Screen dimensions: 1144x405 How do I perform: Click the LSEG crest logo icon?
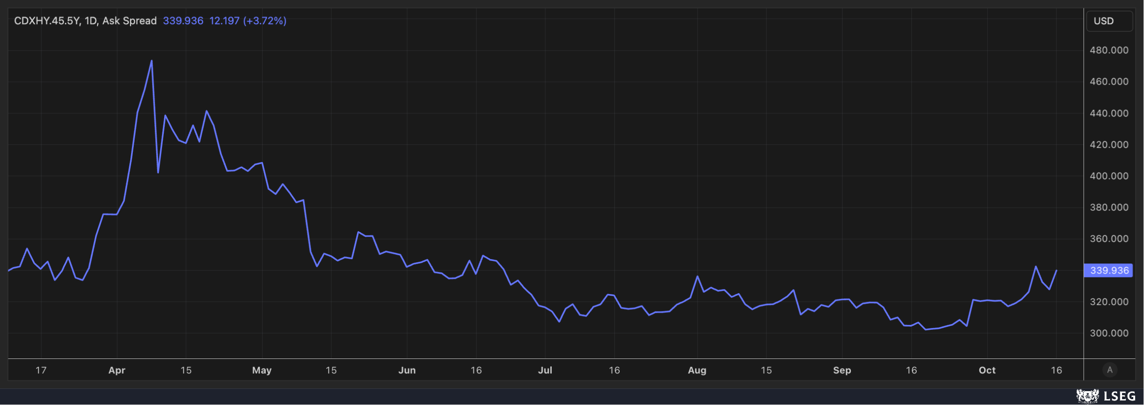(x=1087, y=396)
